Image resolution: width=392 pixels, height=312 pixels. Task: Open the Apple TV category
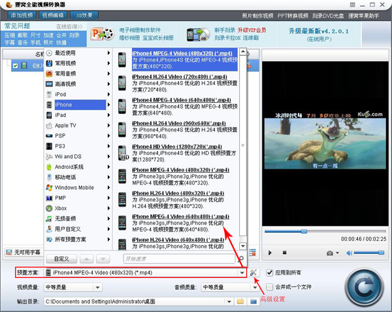click(78, 126)
